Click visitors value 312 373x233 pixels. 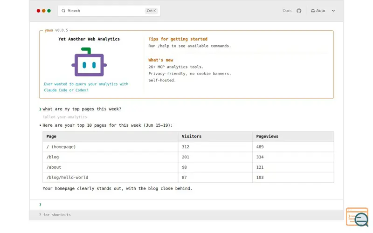[x=186, y=147]
